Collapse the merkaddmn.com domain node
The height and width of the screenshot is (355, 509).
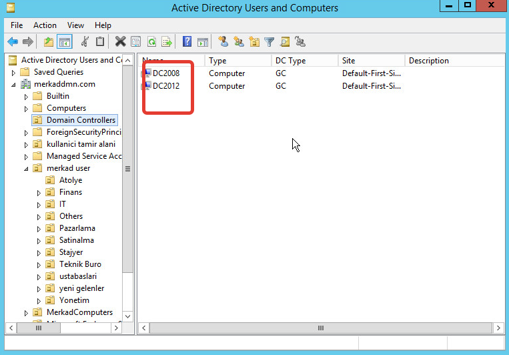point(13,85)
